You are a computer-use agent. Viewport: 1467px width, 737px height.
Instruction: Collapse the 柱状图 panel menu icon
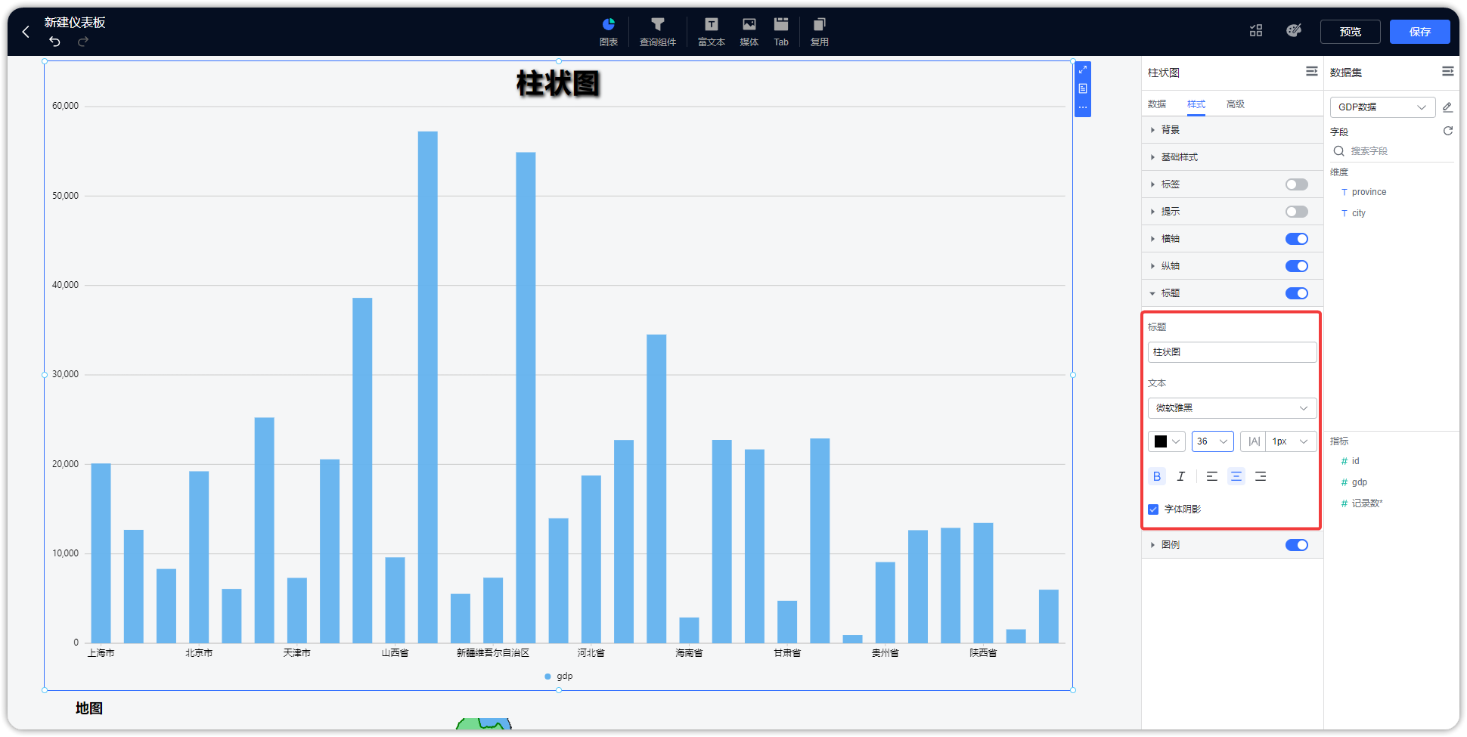click(x=1312, y=71)
